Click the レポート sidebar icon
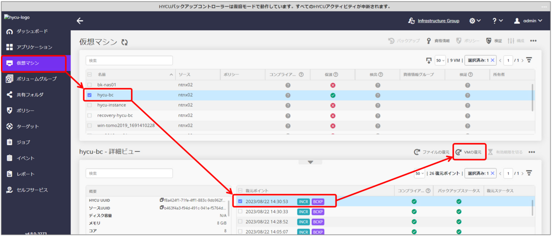The width and height of the screenshot is (552, 236). (x=9, y=174)
